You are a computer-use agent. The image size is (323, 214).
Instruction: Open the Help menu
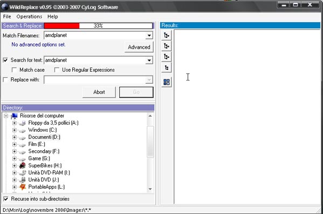(x=53, y=17)
